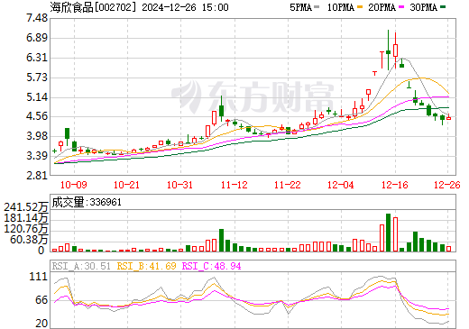Click the RSI_B:41.69 indicator label
469x329 pixels.
pyautogui.click(x=146, y=266)
